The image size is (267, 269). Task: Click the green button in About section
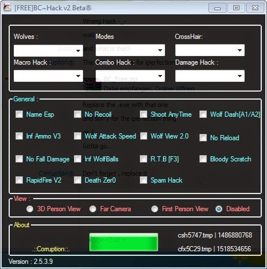pyautogui.click(x=124, y=242)
